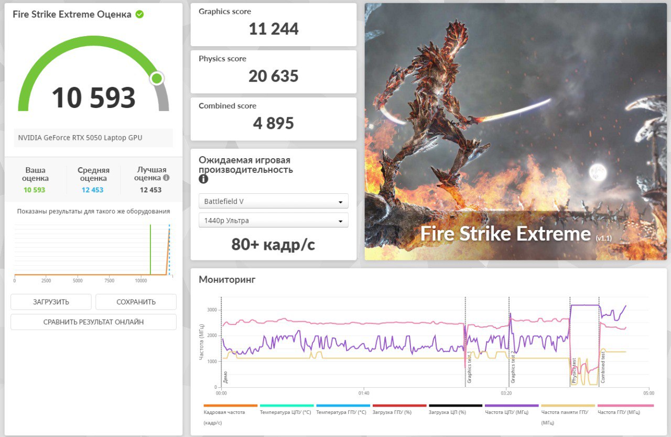Toggle the Загрузка ГПУ (%) legend item
The height and width of the screenshot is (437, 671).
[x=399, y=409]
